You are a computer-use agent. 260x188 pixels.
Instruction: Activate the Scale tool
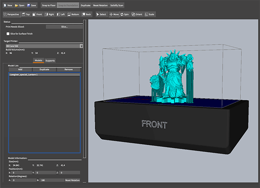coord(149,14)
